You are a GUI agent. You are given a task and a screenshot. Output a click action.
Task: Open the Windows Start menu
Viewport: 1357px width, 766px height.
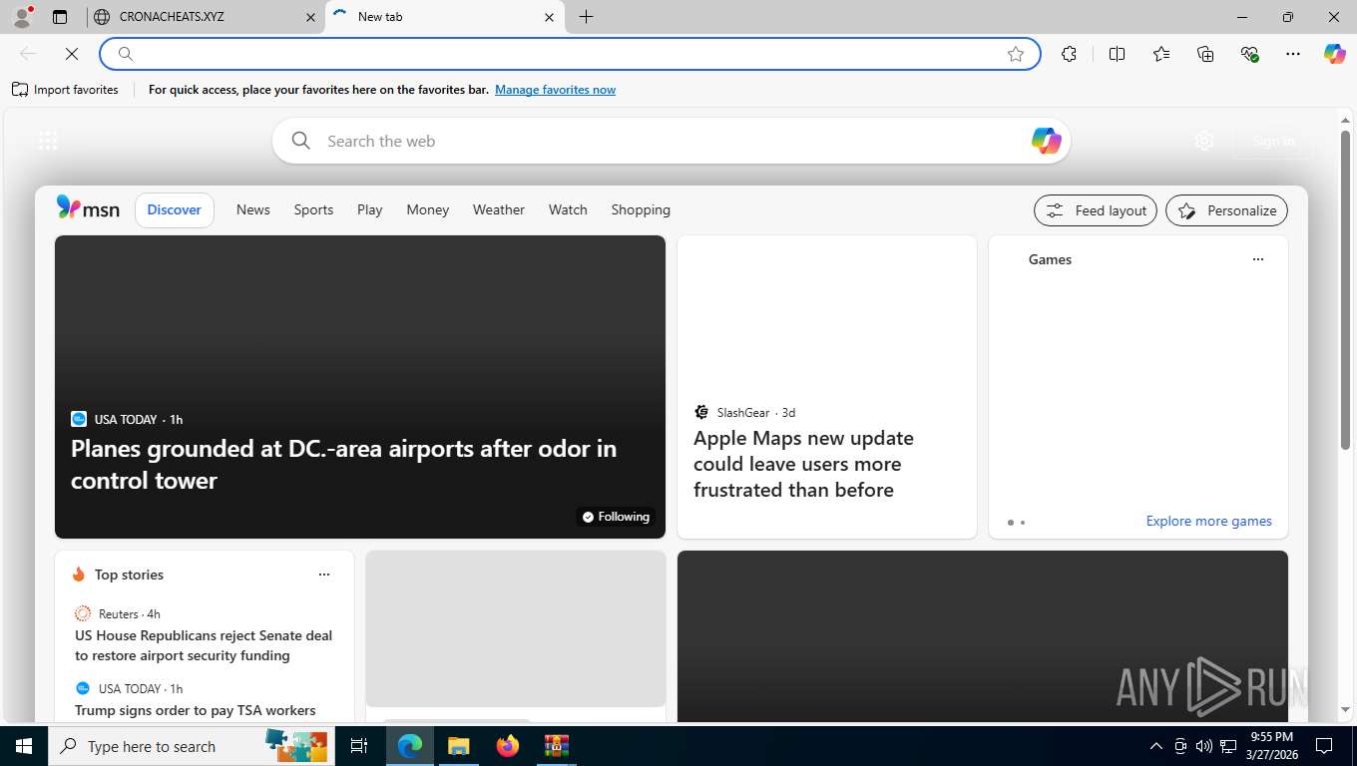click(24, 746)
